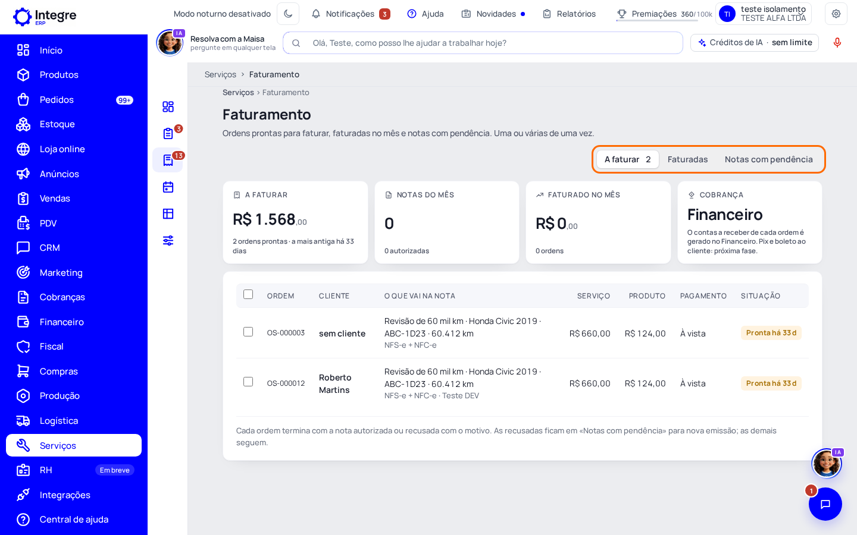857x535 pixels.
Task: Click client name Roberto Martins
Action: click(x=335, y=384)
